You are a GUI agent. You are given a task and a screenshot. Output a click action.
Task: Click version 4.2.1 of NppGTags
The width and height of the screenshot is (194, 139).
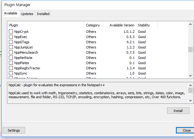(130, 42)
